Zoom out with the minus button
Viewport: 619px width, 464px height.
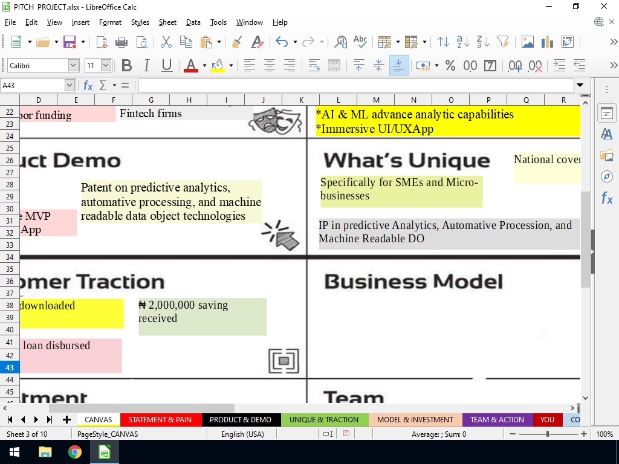tap(513, 434)
